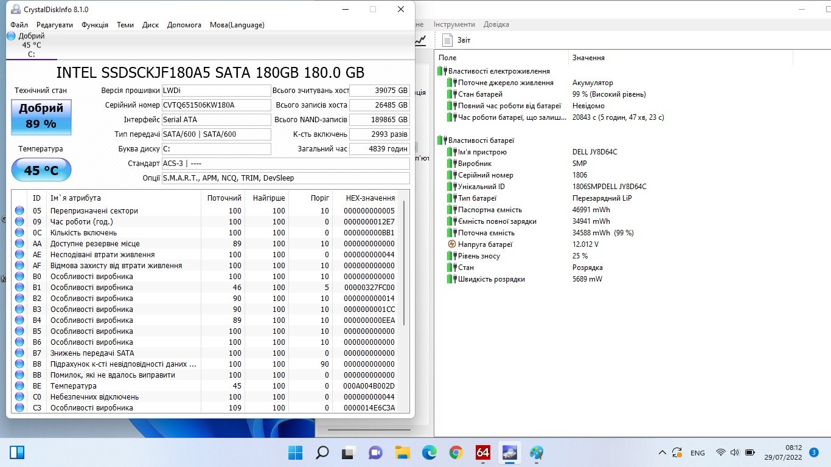The width and height of the screenshot is (831, 467).
Task: Select the Неочікувані втрати живлення row
Action: pos(205,255)
